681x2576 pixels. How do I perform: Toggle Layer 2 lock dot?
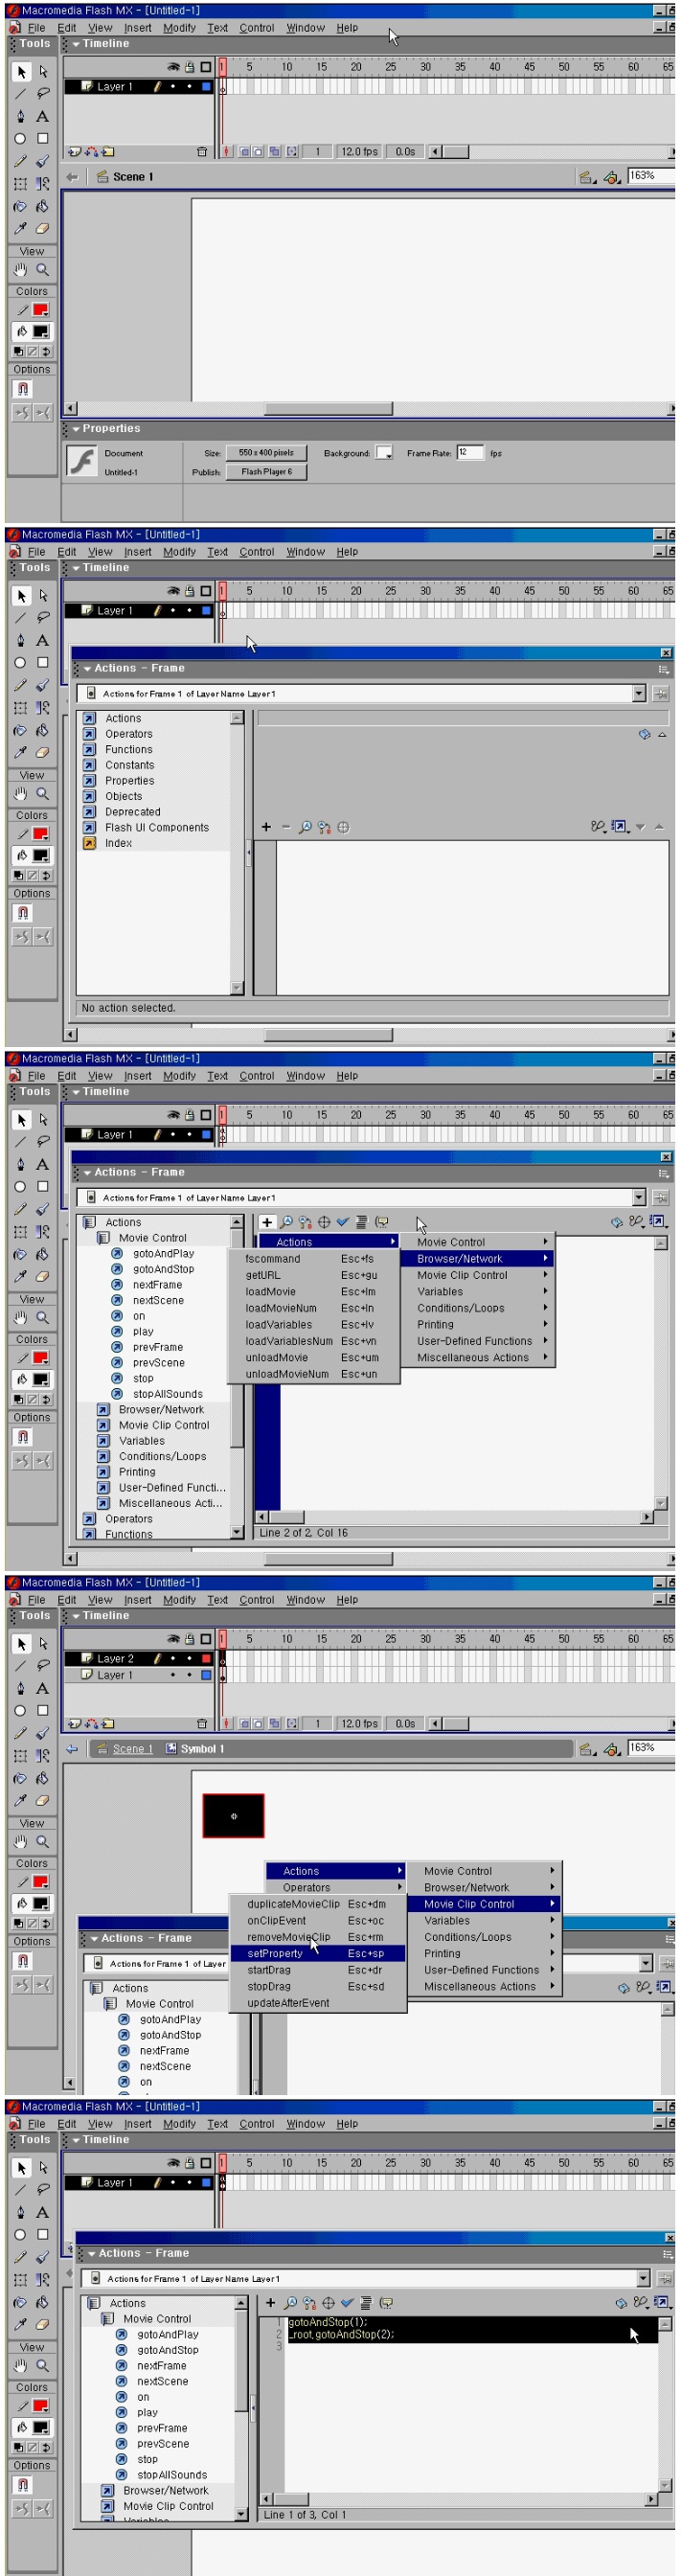coord(190,1658)
